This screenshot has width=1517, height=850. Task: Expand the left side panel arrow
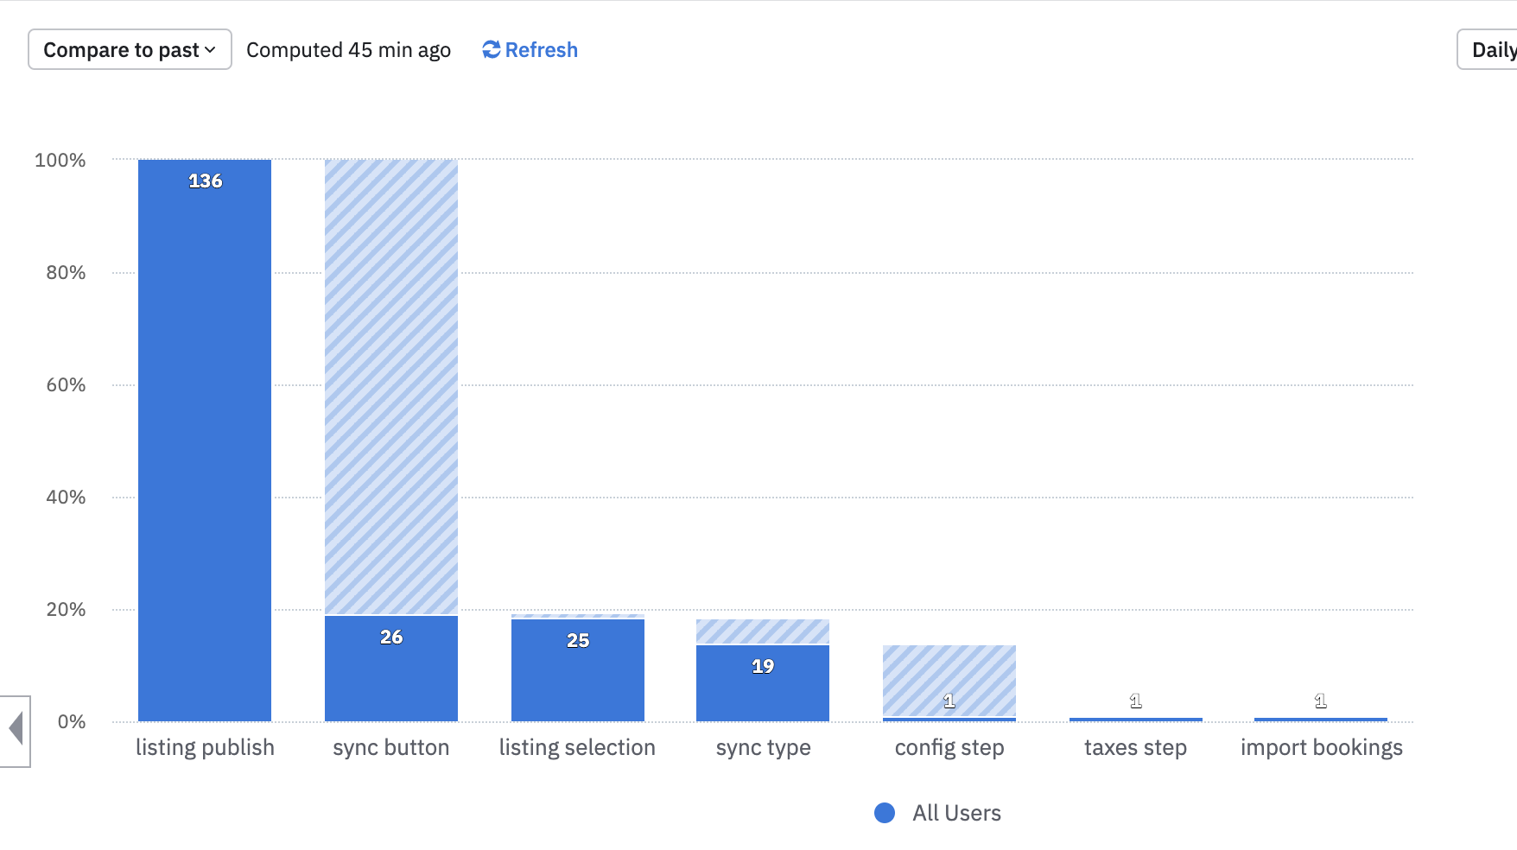pos(16,729)
